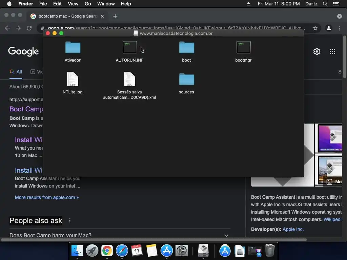Open the Trash in the Dock
347x260 pixels.
point(269,250)
